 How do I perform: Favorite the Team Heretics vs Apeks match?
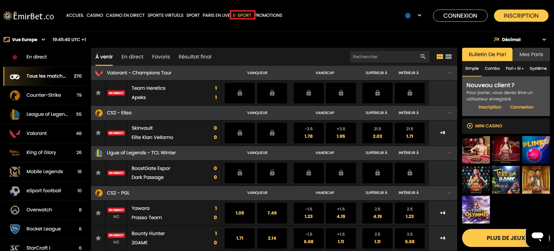98,93
